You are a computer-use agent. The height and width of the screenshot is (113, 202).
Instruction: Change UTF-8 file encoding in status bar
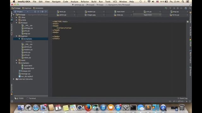[x=181, y=101]
